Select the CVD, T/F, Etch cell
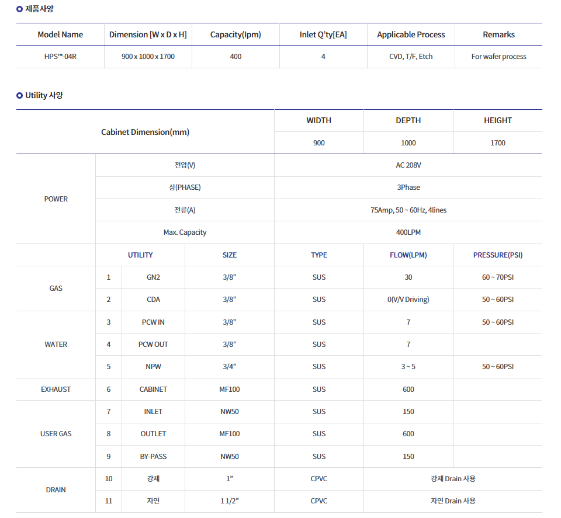This screenshot has height=518, width=561. click(x=411, y=57)
